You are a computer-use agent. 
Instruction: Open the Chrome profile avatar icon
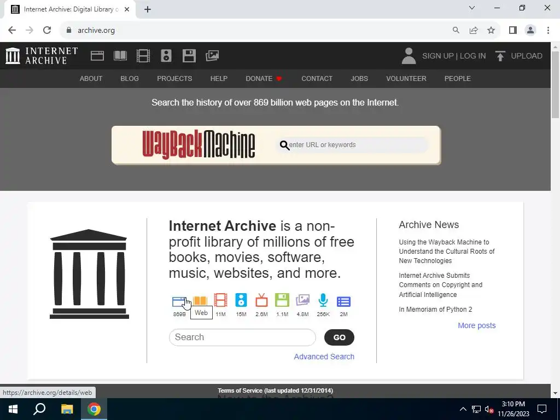click(530, 31)
